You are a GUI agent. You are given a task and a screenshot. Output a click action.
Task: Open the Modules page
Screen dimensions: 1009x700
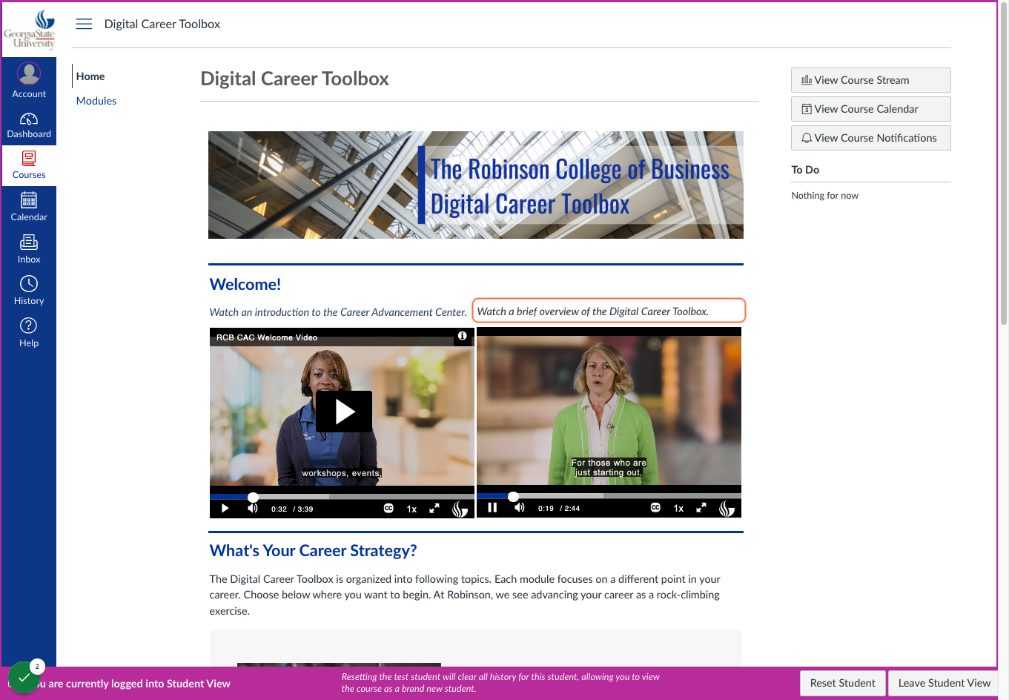click(96, 101)
